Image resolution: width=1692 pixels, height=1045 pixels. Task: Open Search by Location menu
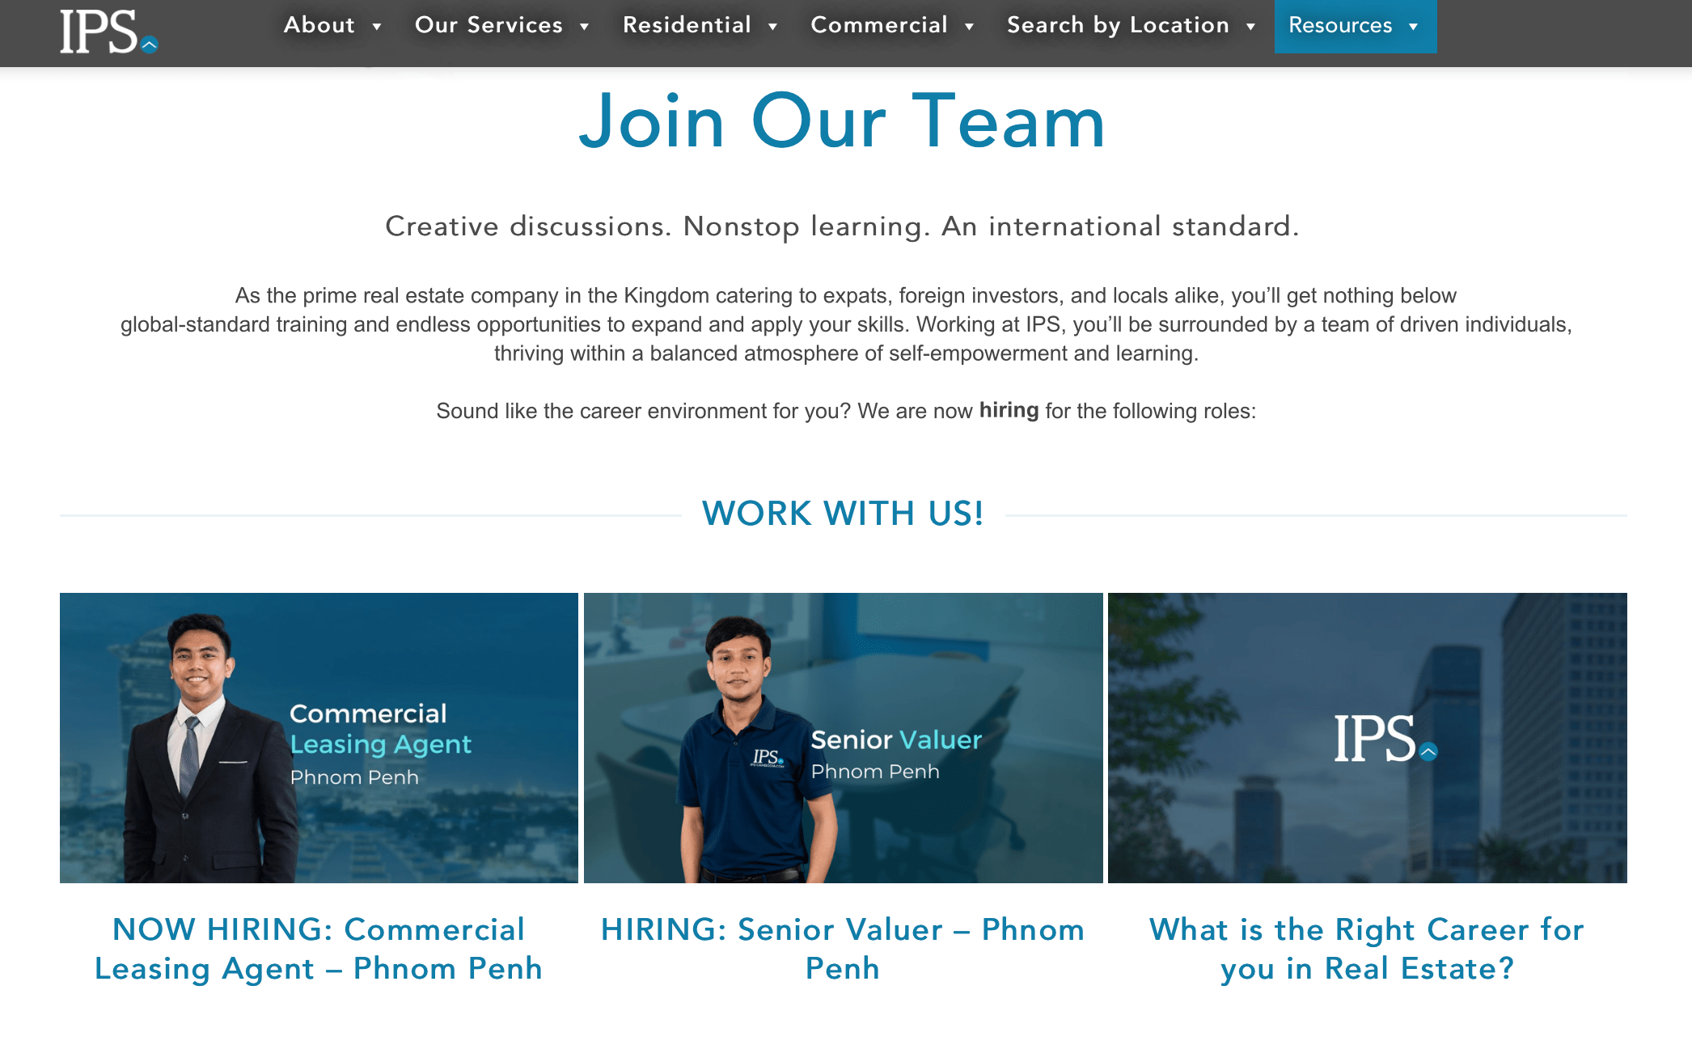click(1118, 25)
